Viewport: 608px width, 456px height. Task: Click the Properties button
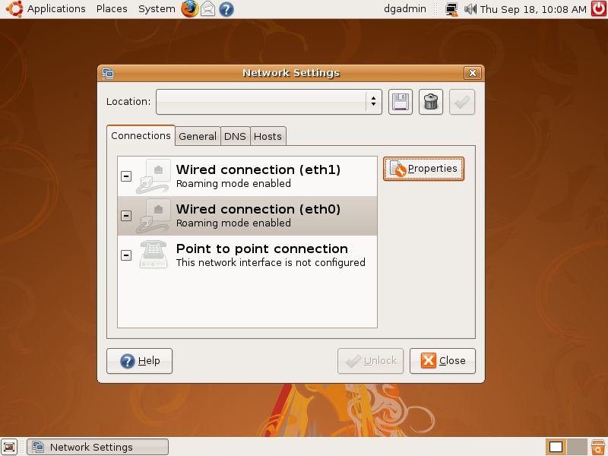pos(423,169)
